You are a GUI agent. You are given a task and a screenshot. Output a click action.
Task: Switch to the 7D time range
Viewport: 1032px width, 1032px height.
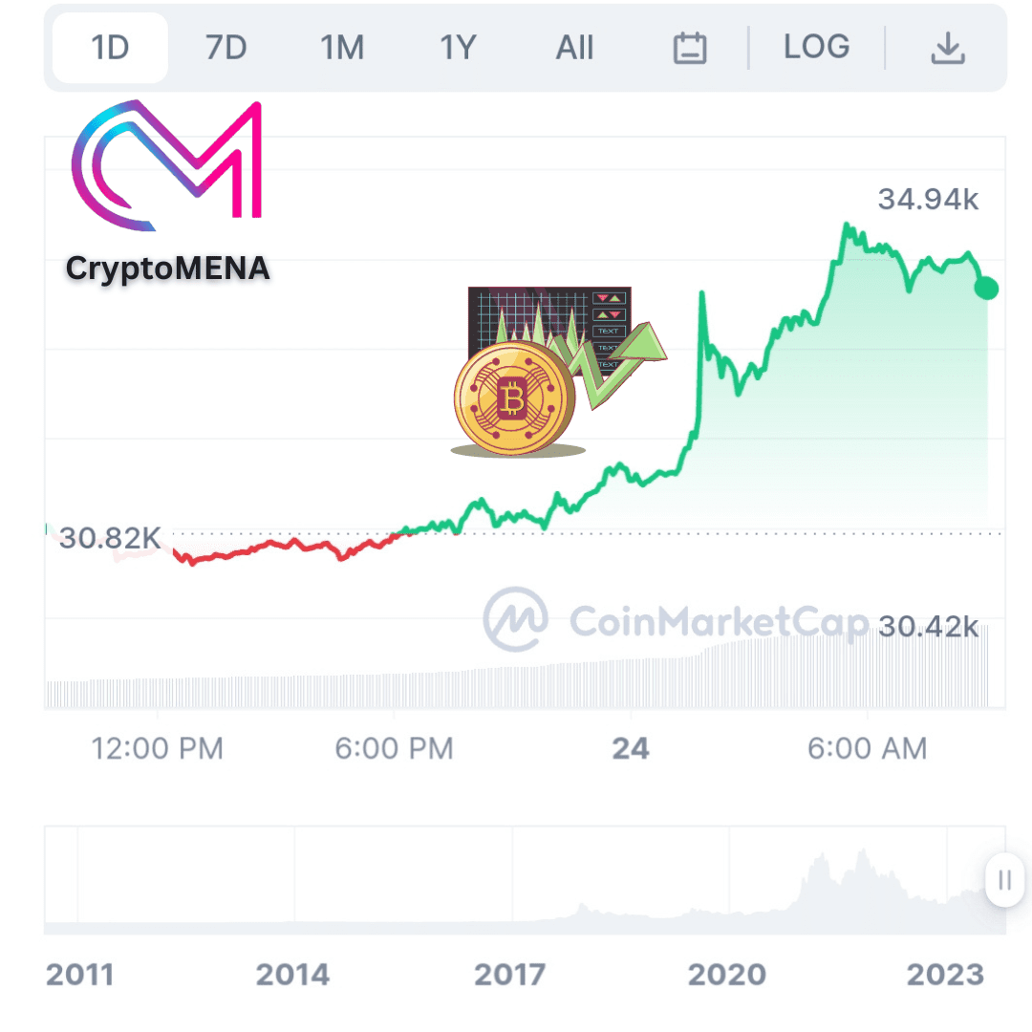click(226, 48)
